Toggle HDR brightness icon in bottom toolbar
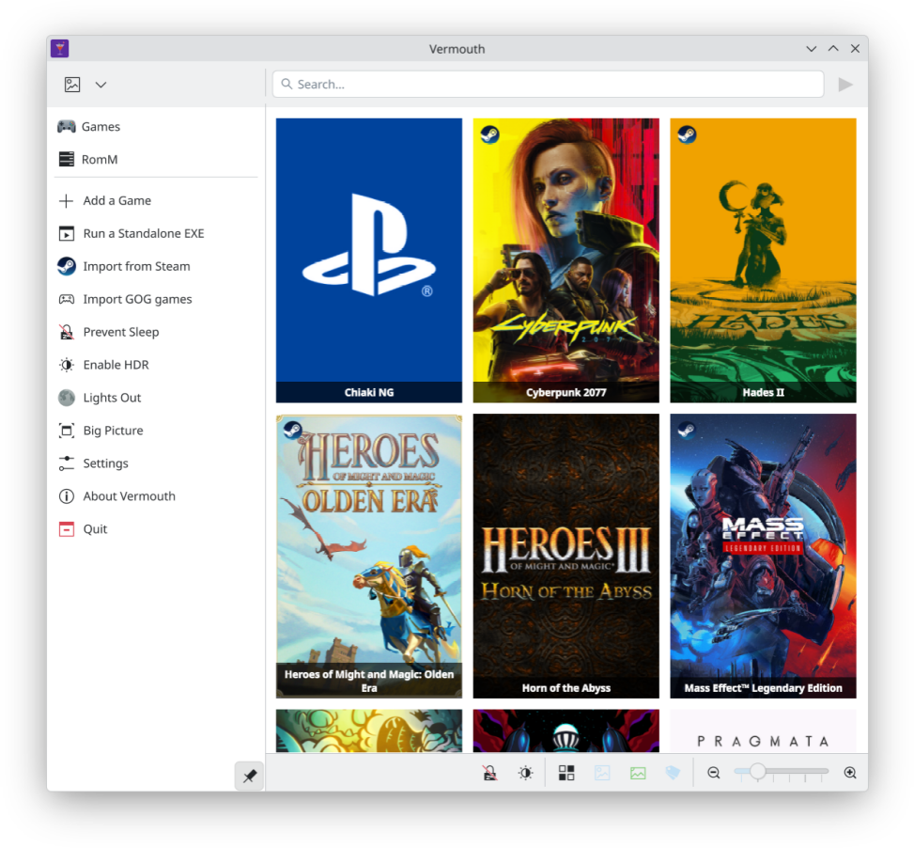The height and width of the screenshot is (848, 914). coord(526,773)
